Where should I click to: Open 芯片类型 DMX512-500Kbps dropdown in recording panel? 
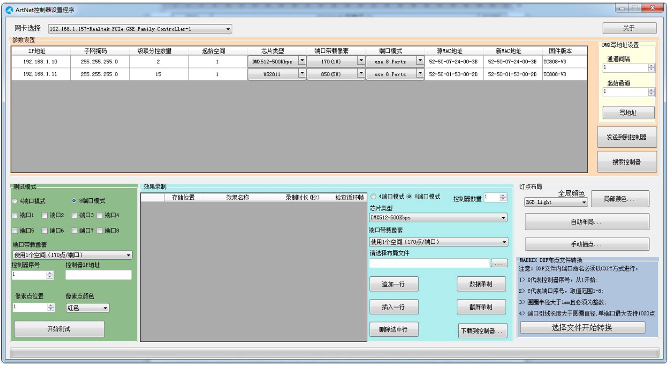(x=438, y=217)
